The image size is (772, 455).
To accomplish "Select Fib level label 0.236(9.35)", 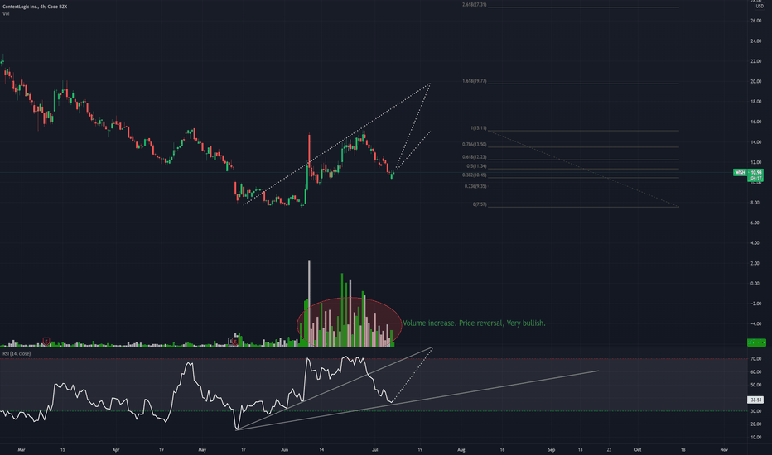I will [x=475, y=186].
